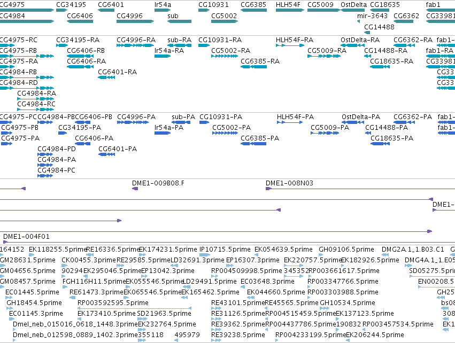Click EST GH09106.5prime

[x=346, y=250]
